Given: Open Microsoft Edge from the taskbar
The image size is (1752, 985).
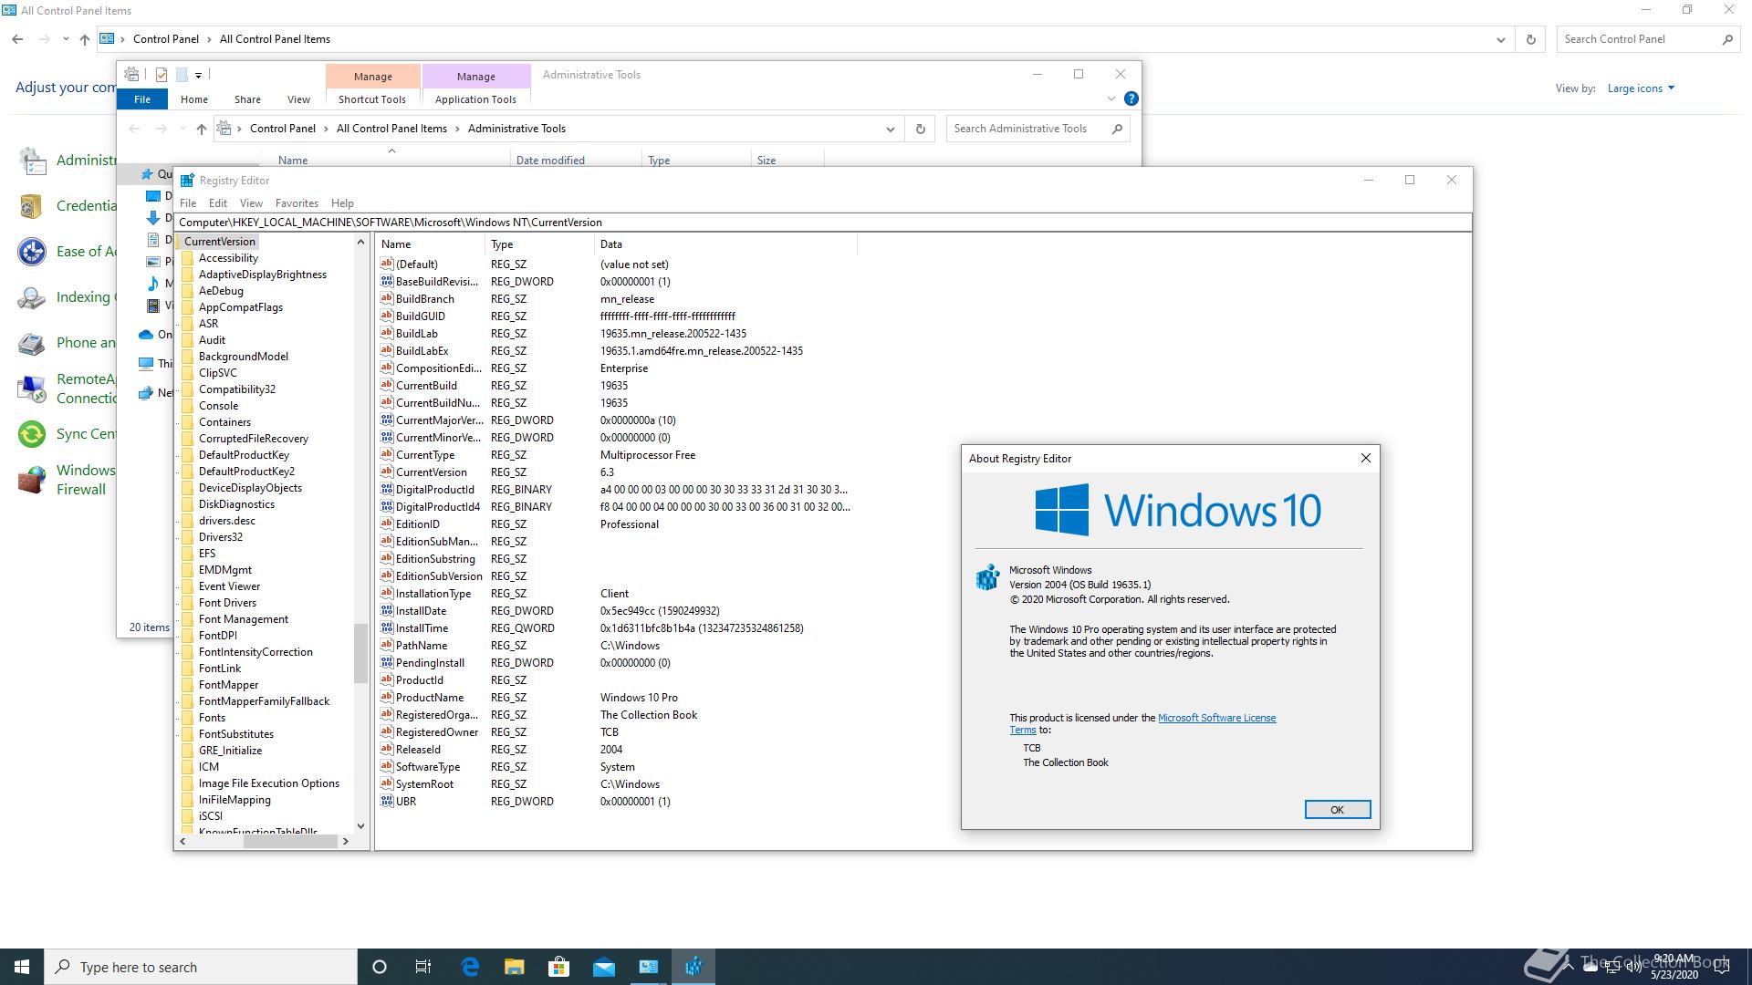Looking at the screenshot, I should [x=470, y=967].
